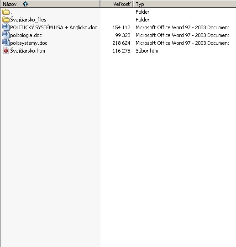Select Word icon of POLITICKÝ SYSTÉM USA document
This screenshot has height=247, width=236.
(x=6, y=27)
